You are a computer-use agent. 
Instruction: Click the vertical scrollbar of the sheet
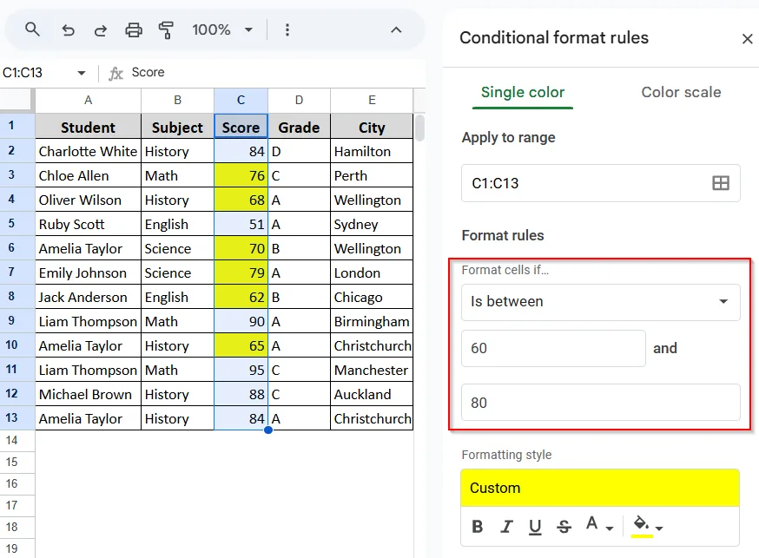click(x=419, y=128)
